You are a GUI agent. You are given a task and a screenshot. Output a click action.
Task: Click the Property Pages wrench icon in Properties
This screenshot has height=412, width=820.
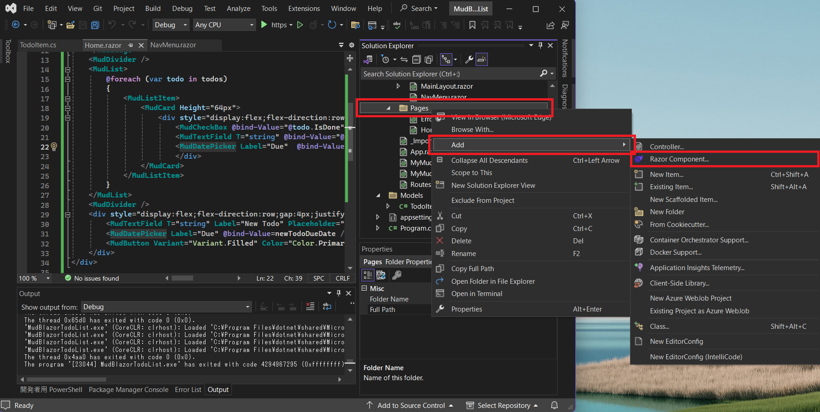[397, 275]
